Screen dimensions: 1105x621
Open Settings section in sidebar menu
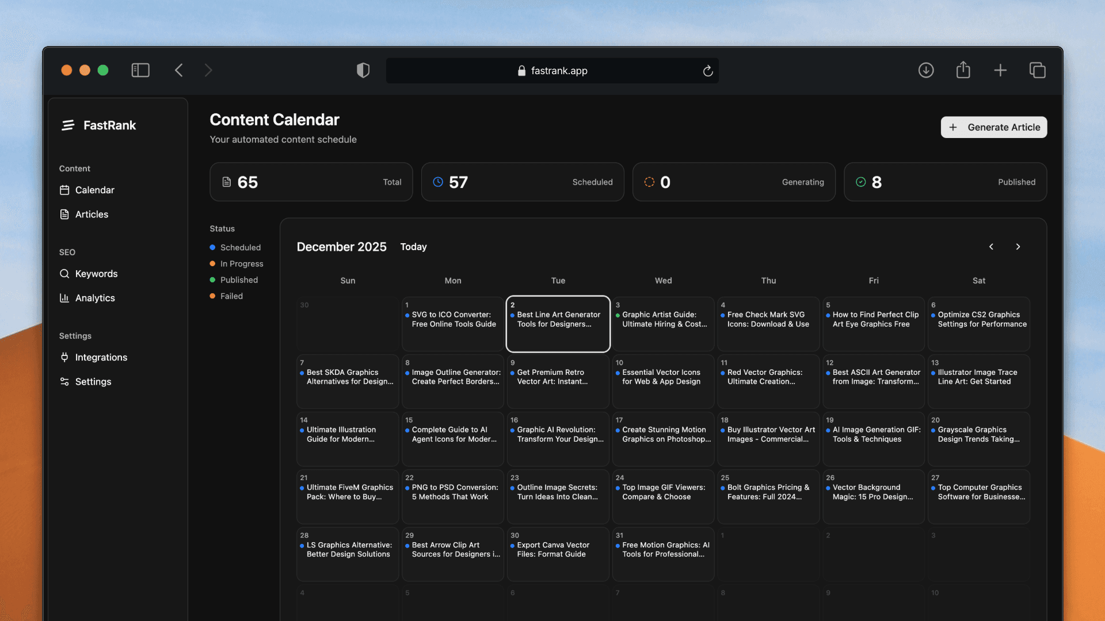coord(93,381)
